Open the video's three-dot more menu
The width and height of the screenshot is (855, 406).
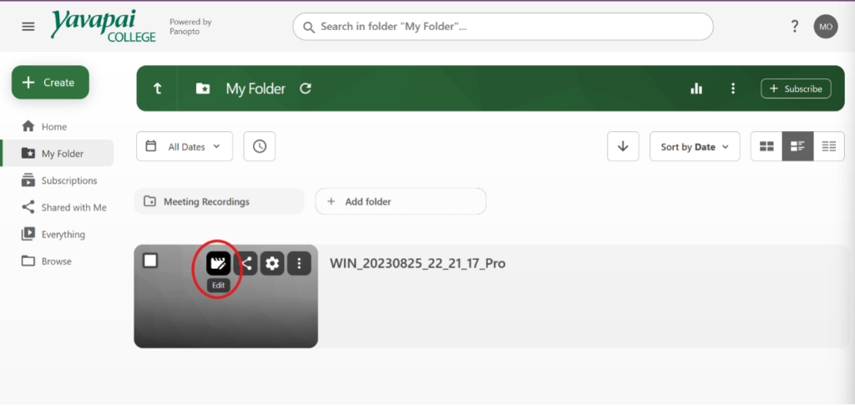299,264
